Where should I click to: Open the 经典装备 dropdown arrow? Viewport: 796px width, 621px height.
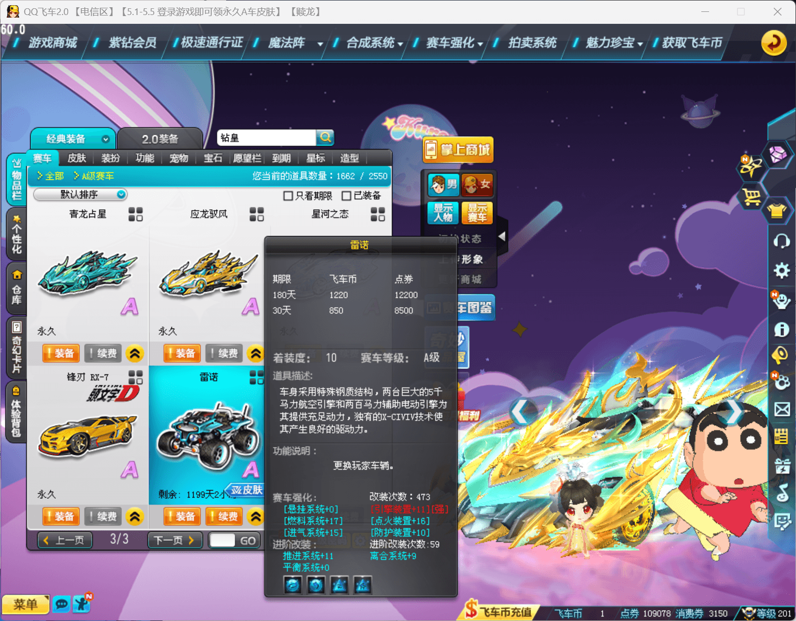[106, 139]
